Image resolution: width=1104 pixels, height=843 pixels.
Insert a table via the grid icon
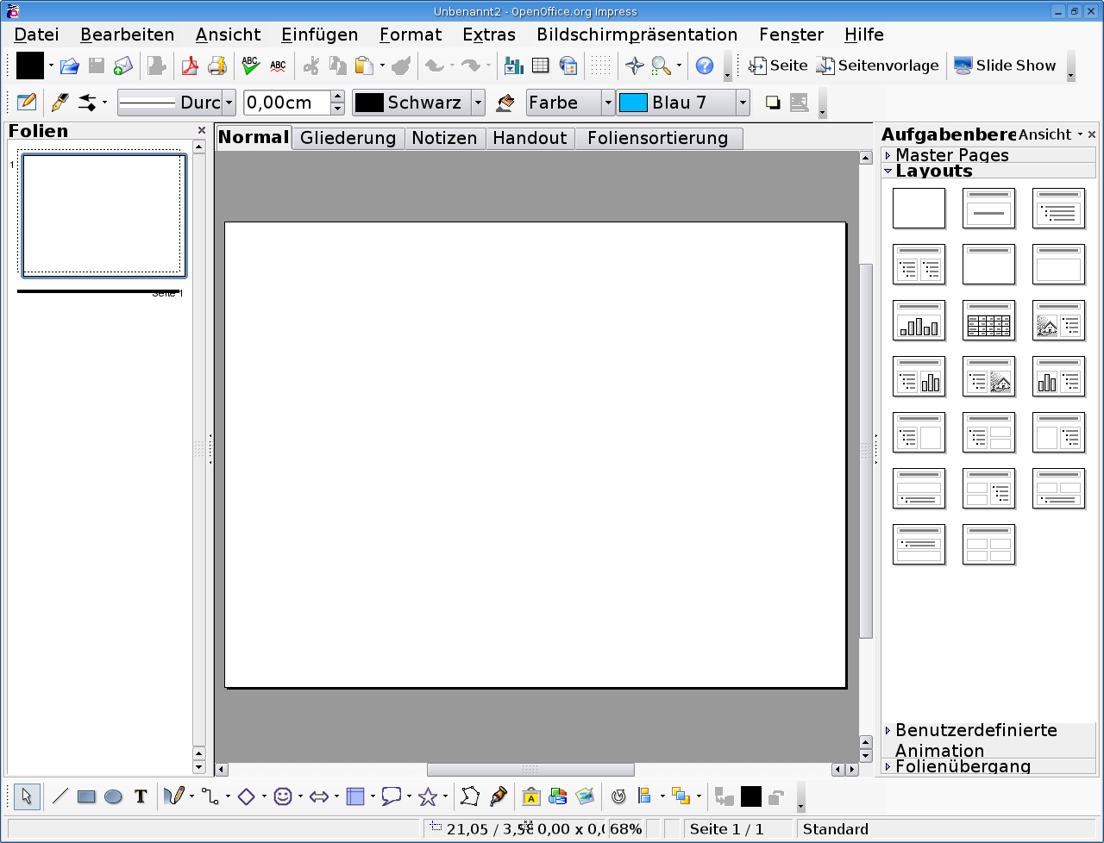(541, 66)
